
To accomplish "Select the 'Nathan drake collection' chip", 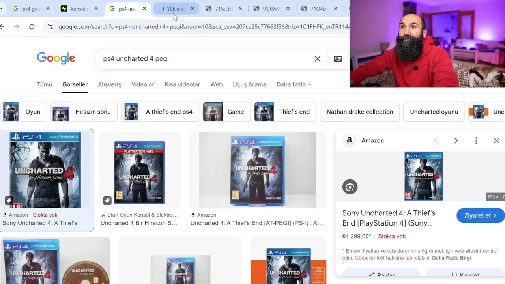I will coord(360,112).
